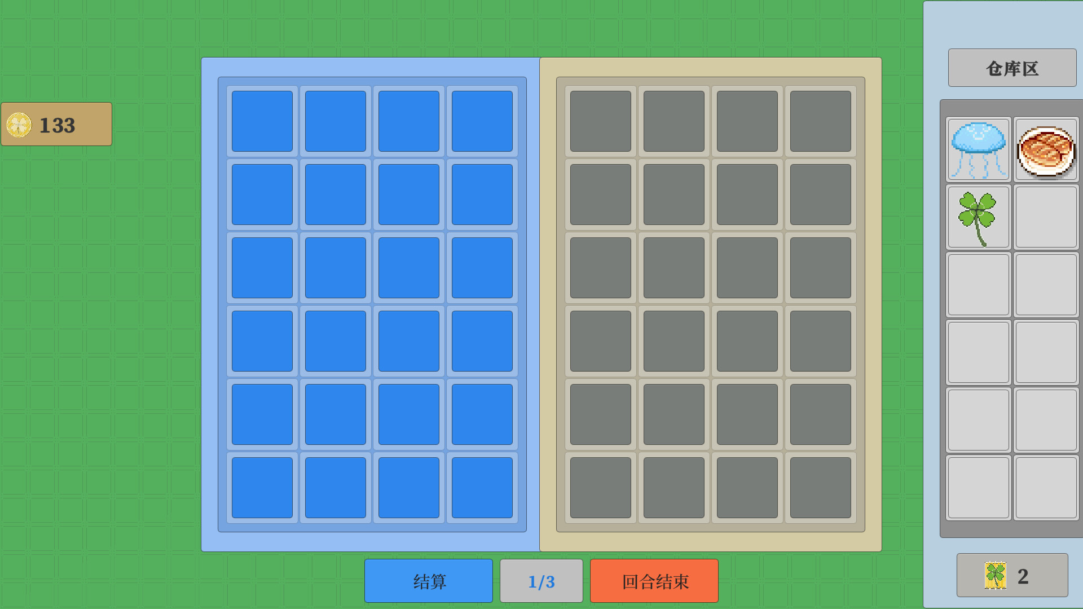Select top-left gray grid tile
This screenshot has height=609, width=1083.
[x=600, y=121]
